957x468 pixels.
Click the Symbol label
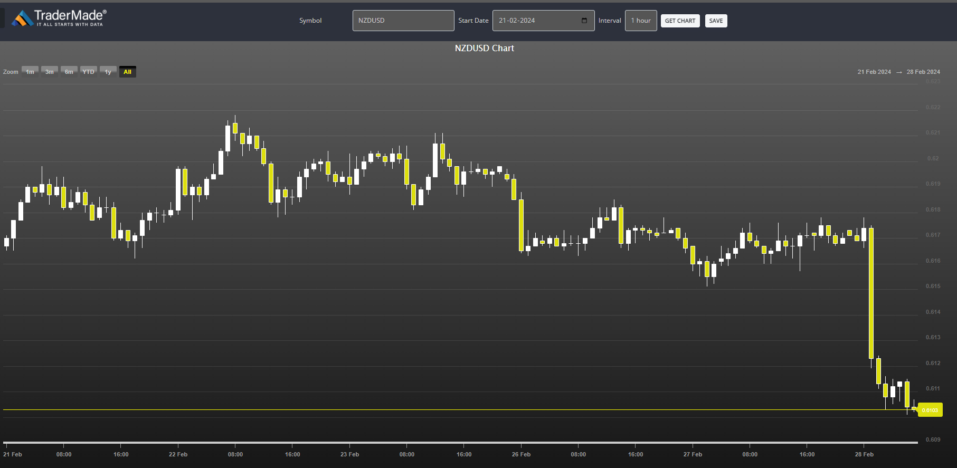point(310,21)
